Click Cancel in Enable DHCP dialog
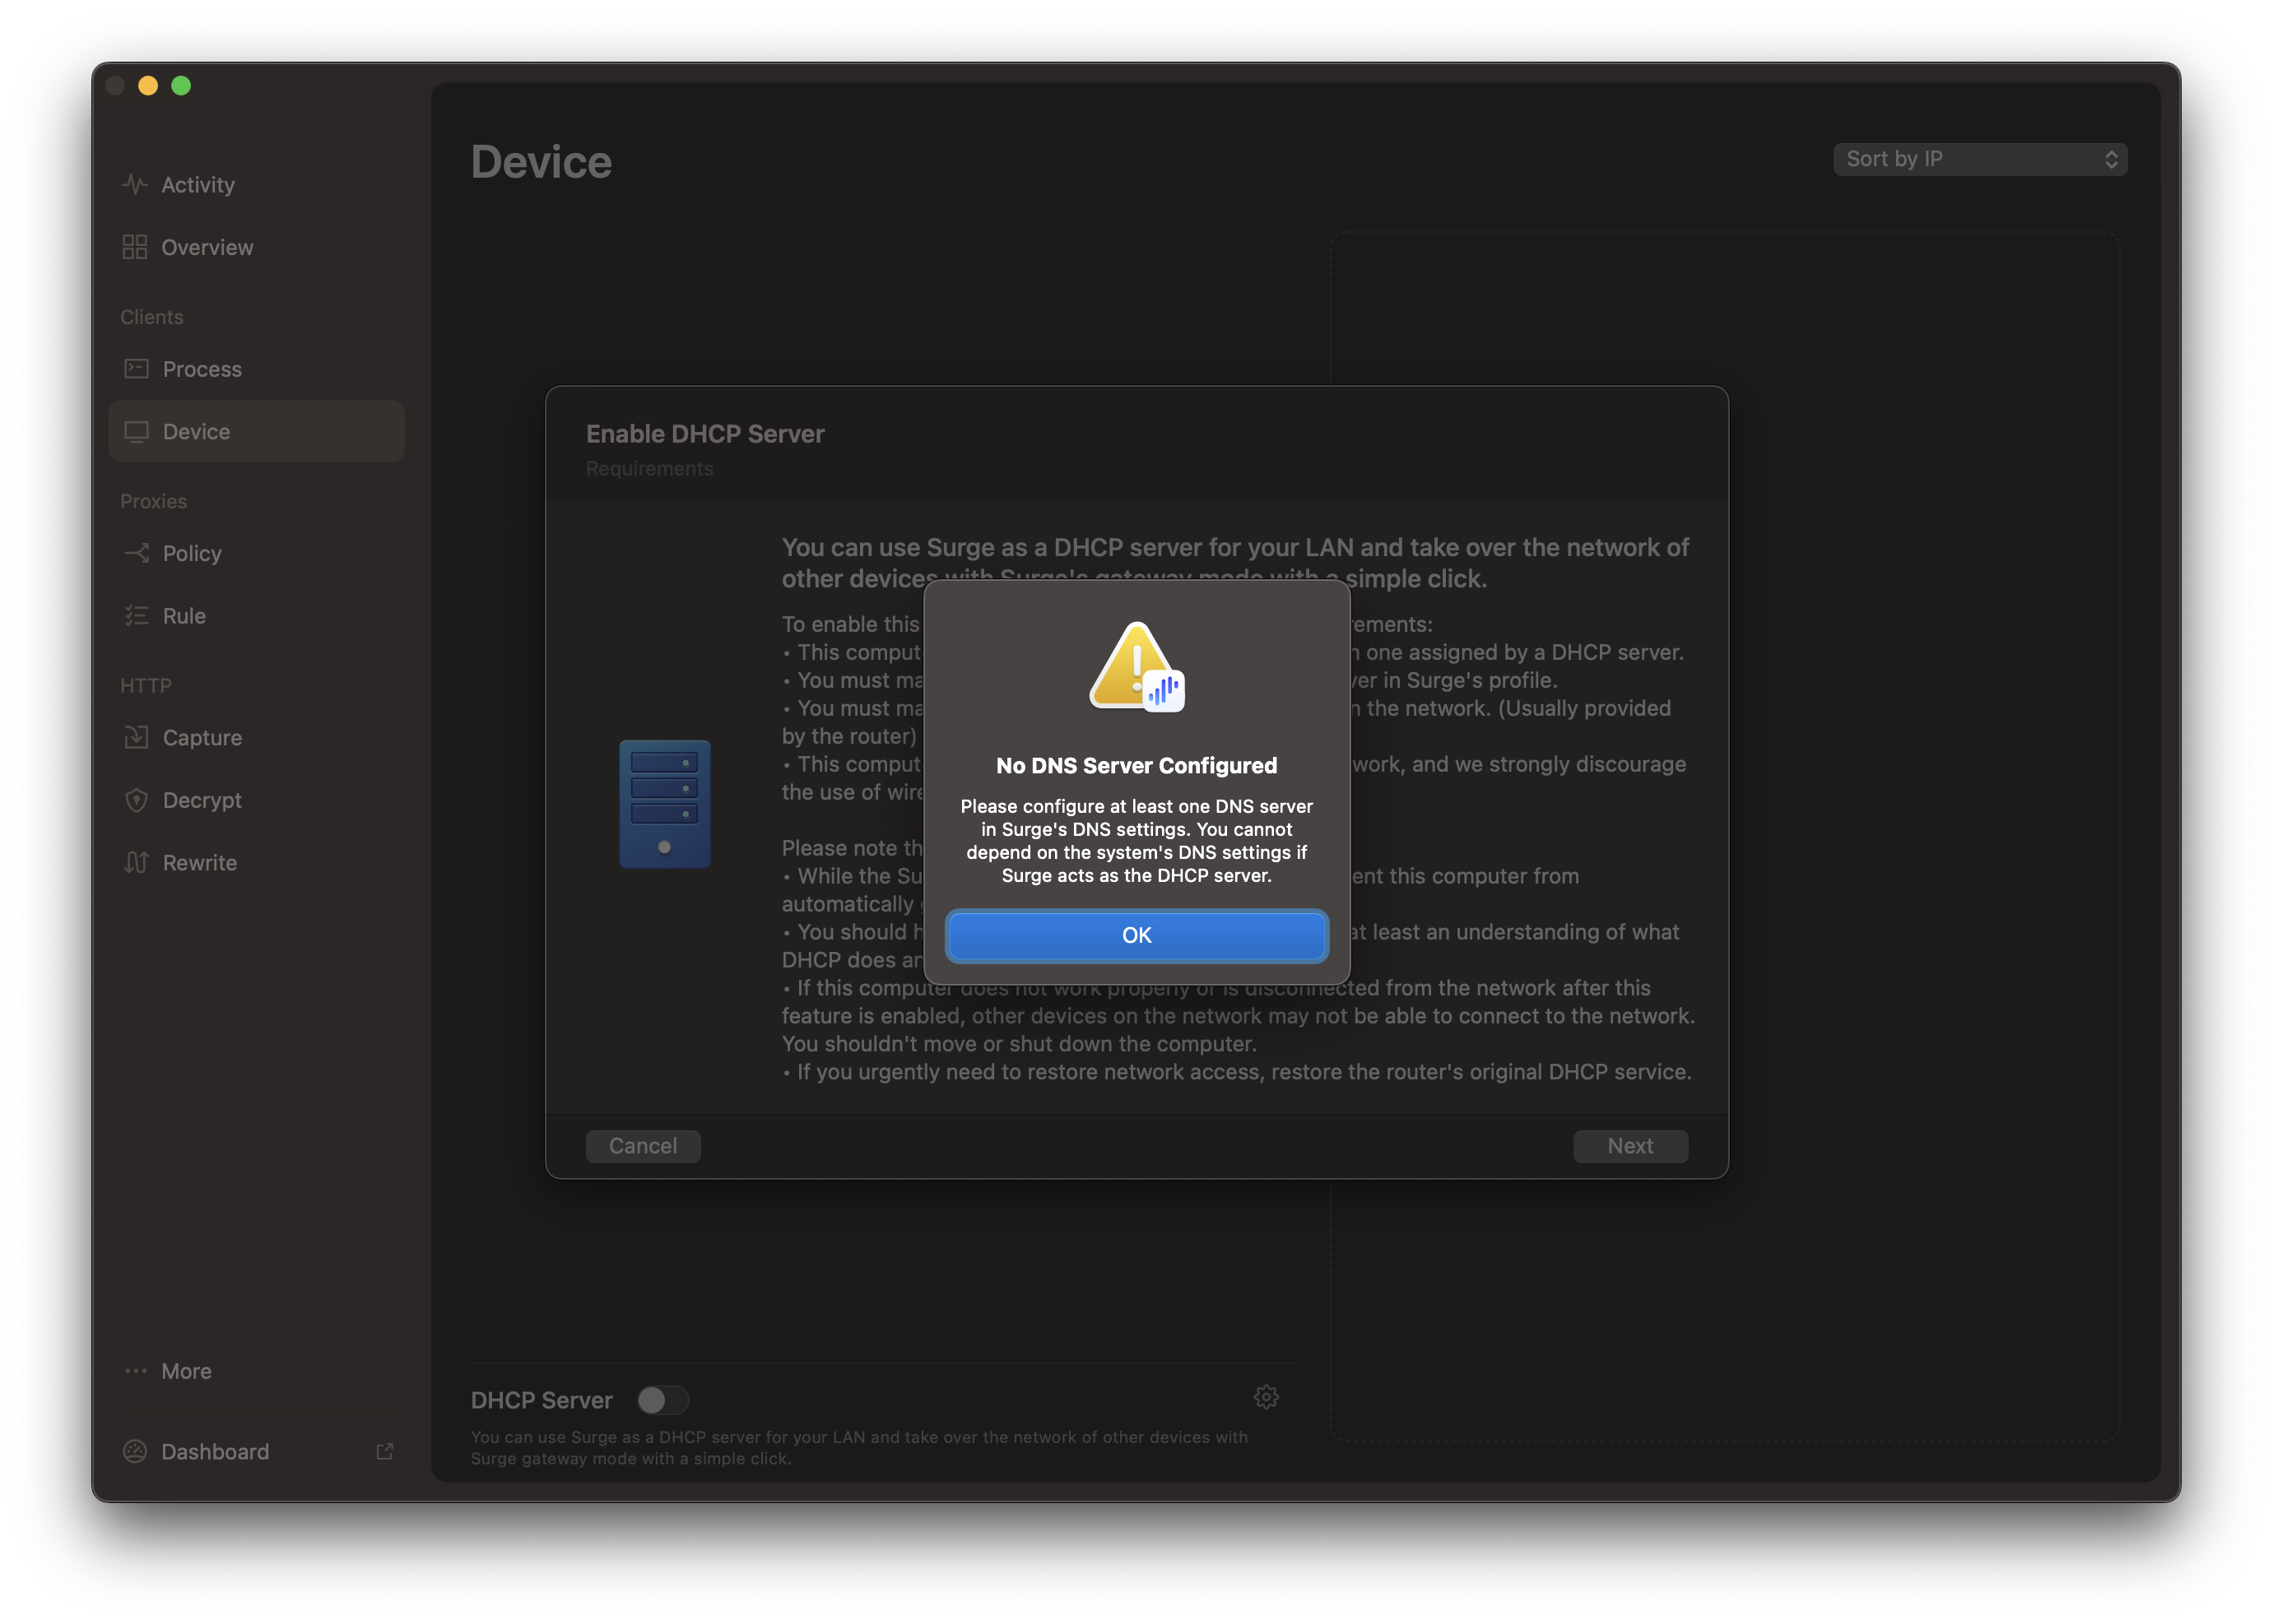Viewport: 2273px width, 1624px height. pyautogui.click(x=642, y=1146)
